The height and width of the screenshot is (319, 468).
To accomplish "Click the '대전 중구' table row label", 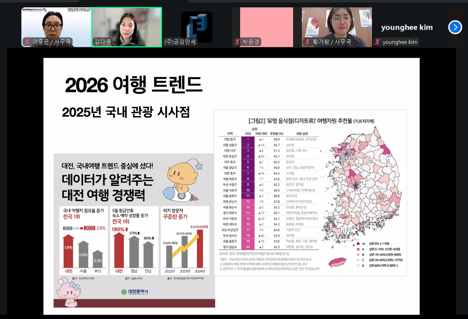I will (230, 139).
